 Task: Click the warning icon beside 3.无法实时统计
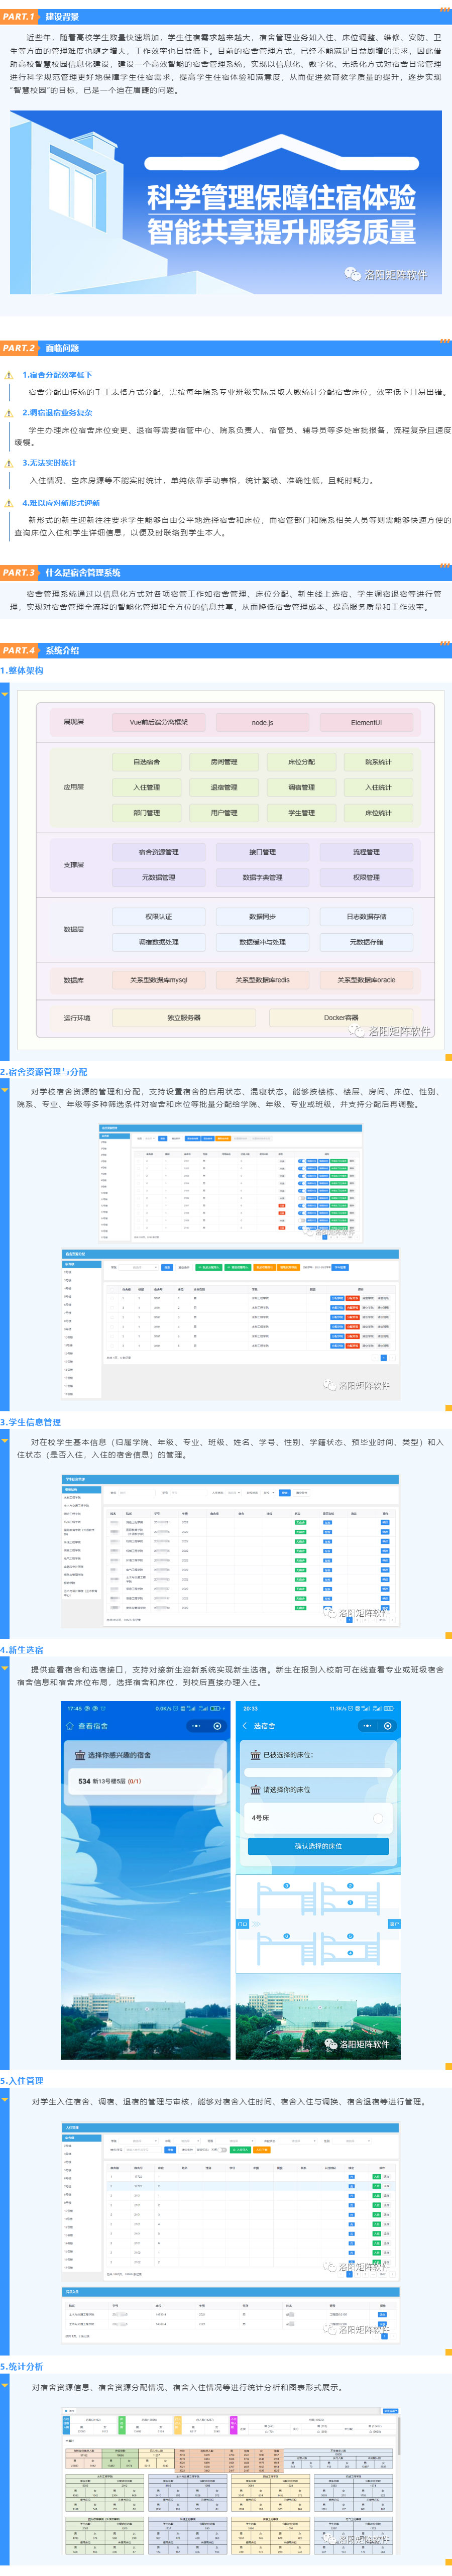(x=10, y=463)
